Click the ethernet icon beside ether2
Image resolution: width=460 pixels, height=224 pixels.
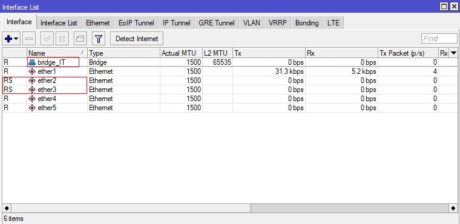tap(32, 81)
